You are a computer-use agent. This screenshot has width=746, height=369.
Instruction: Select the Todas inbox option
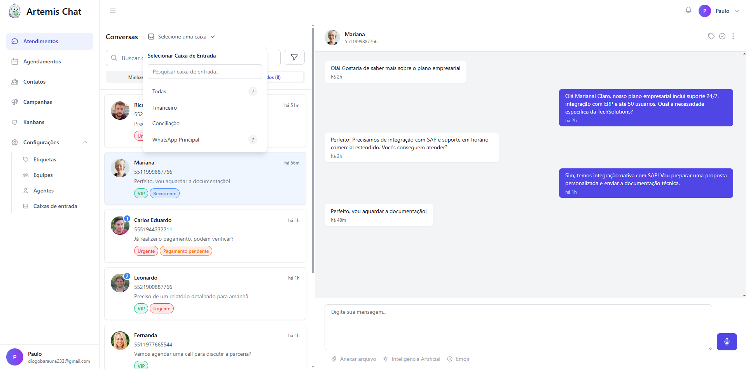(x=159, y=91)
